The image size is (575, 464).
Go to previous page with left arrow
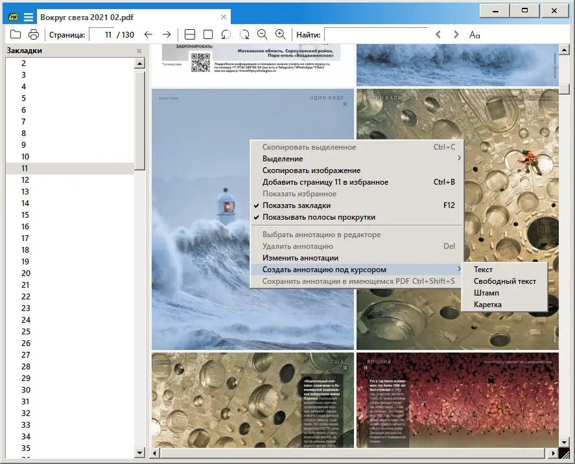(x=148, y=34)
